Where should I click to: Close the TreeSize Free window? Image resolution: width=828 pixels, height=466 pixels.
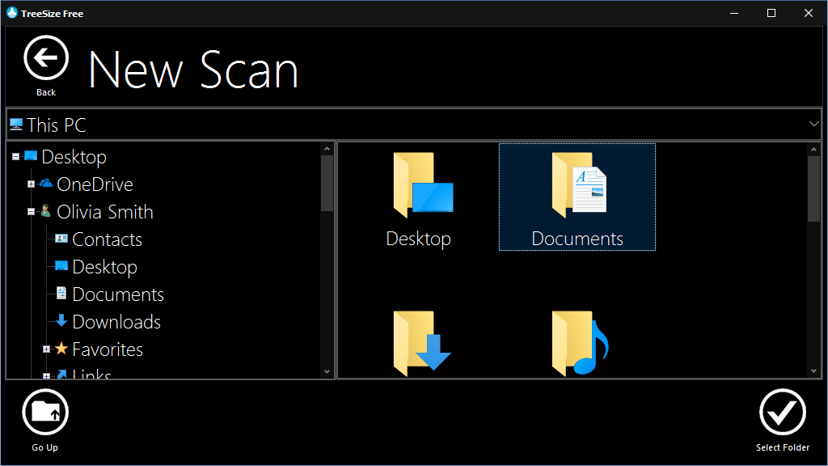point(809,13)
